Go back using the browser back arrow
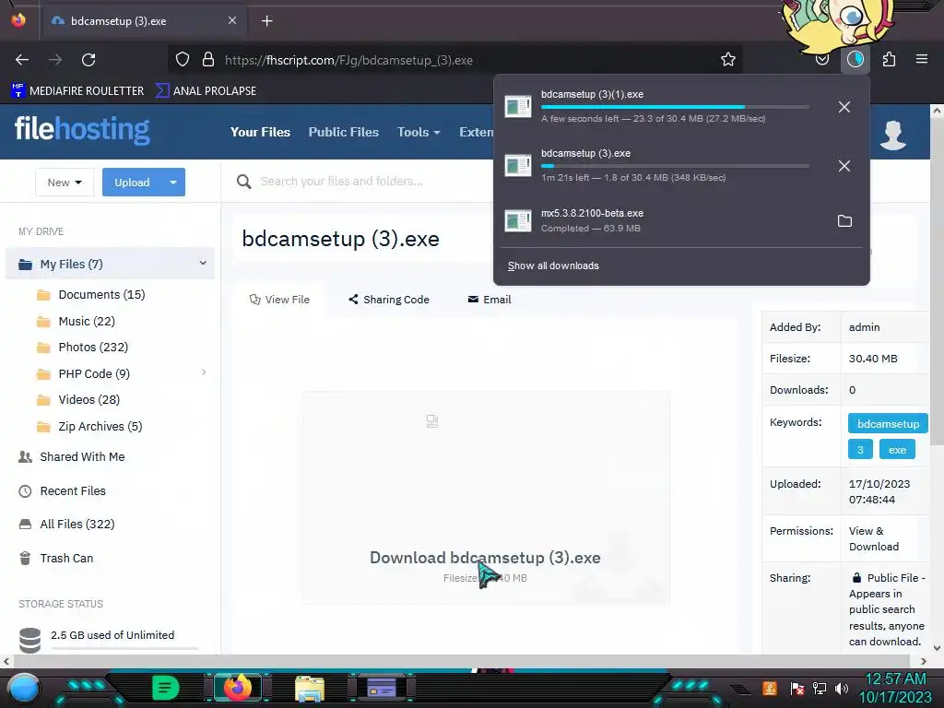944x708 pixels. (x=22, y=60)
